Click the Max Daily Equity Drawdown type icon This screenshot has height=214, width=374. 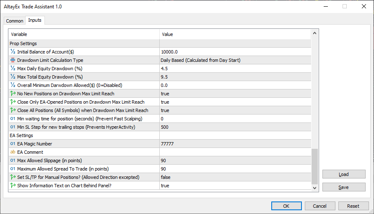[13, 68]
